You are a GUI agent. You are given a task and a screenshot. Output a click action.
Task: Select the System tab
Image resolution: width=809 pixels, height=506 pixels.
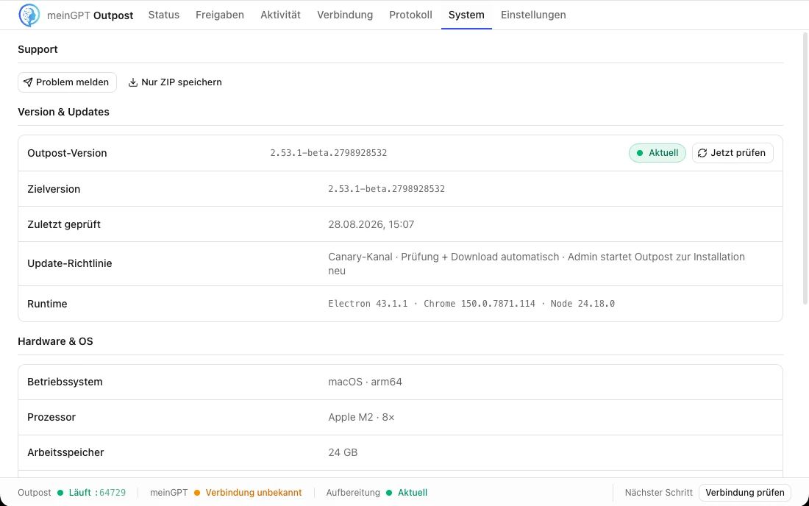point(466,15)
